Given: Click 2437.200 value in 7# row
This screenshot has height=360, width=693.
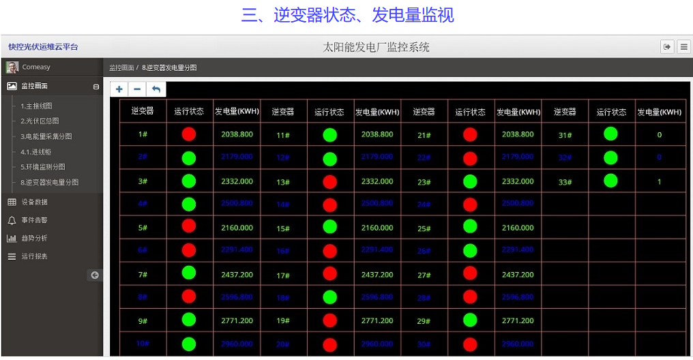Looking at the screenshot, I should (237, 274).
